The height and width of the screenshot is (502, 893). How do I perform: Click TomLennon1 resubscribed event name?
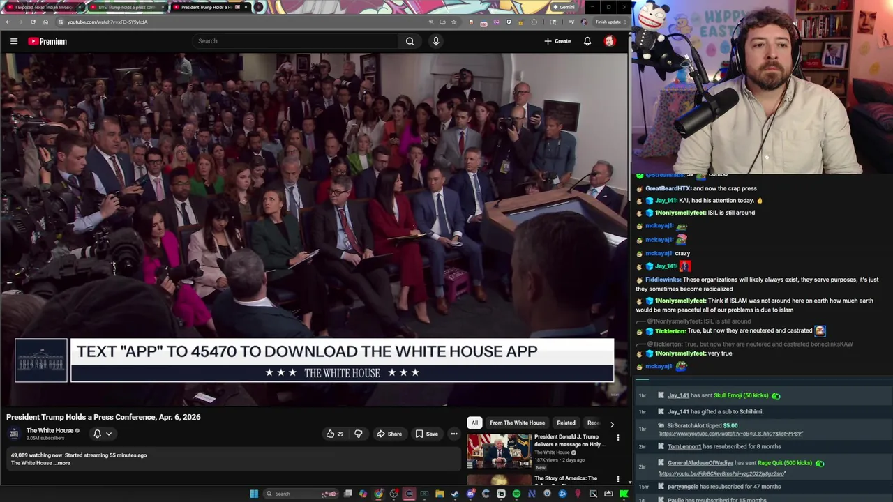(684, 446)
